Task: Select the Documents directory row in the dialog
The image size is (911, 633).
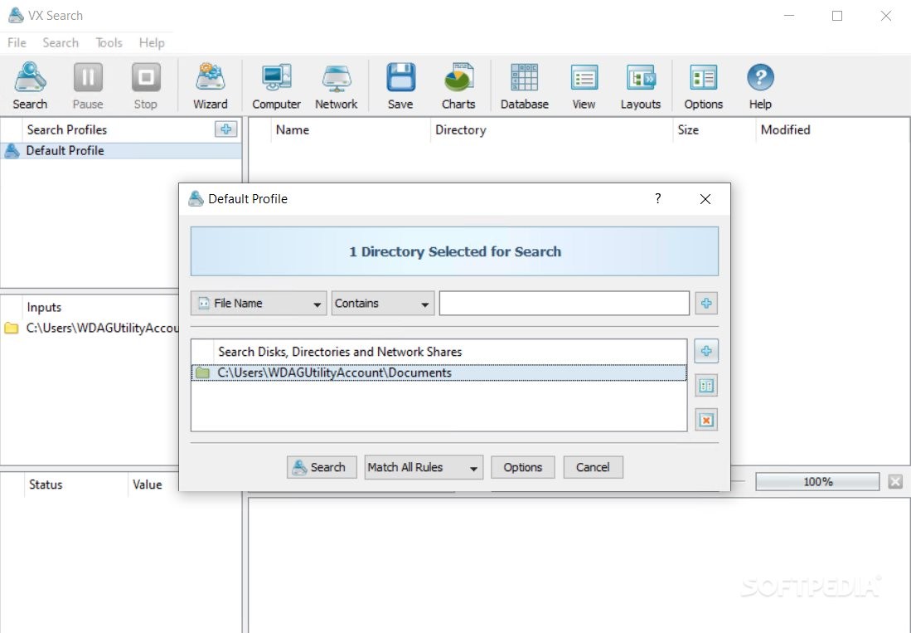Action: pyautogui.click(x=439, y=372)
